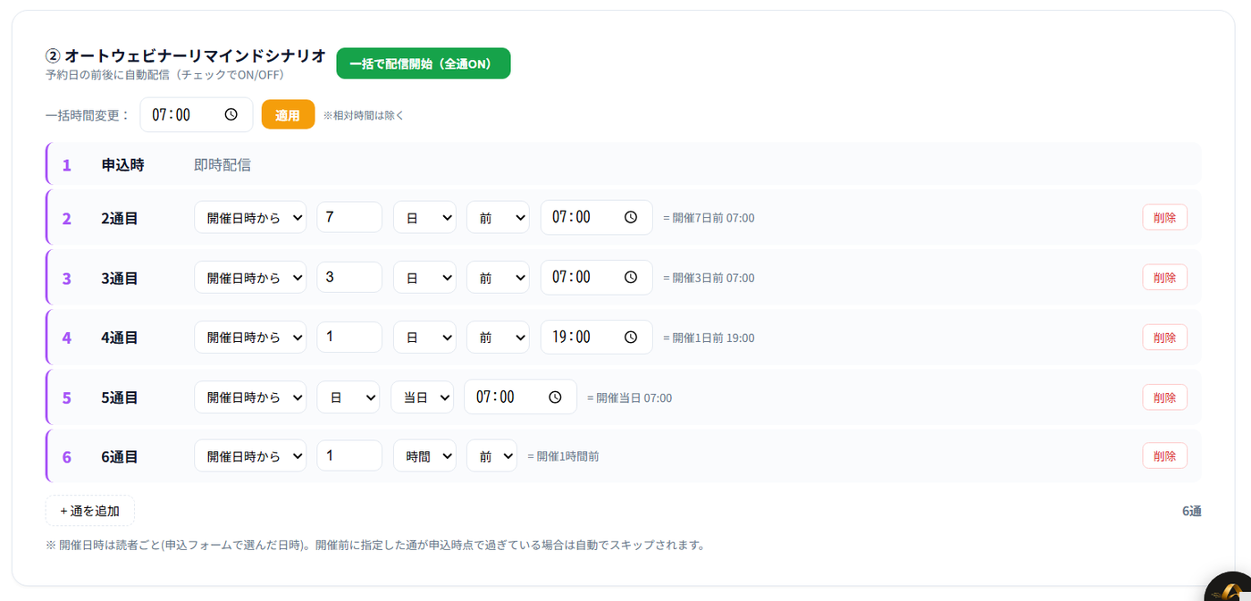This screenshot has width=1251, height=601.
Task: Edit the 07:00 time field in 3通目
Action: (596, 277)
